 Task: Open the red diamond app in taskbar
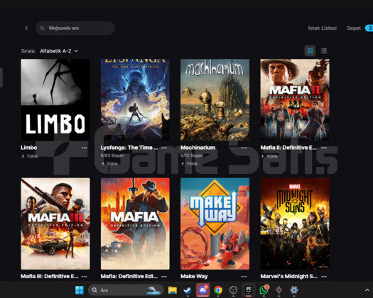click(x=279, y=290)
